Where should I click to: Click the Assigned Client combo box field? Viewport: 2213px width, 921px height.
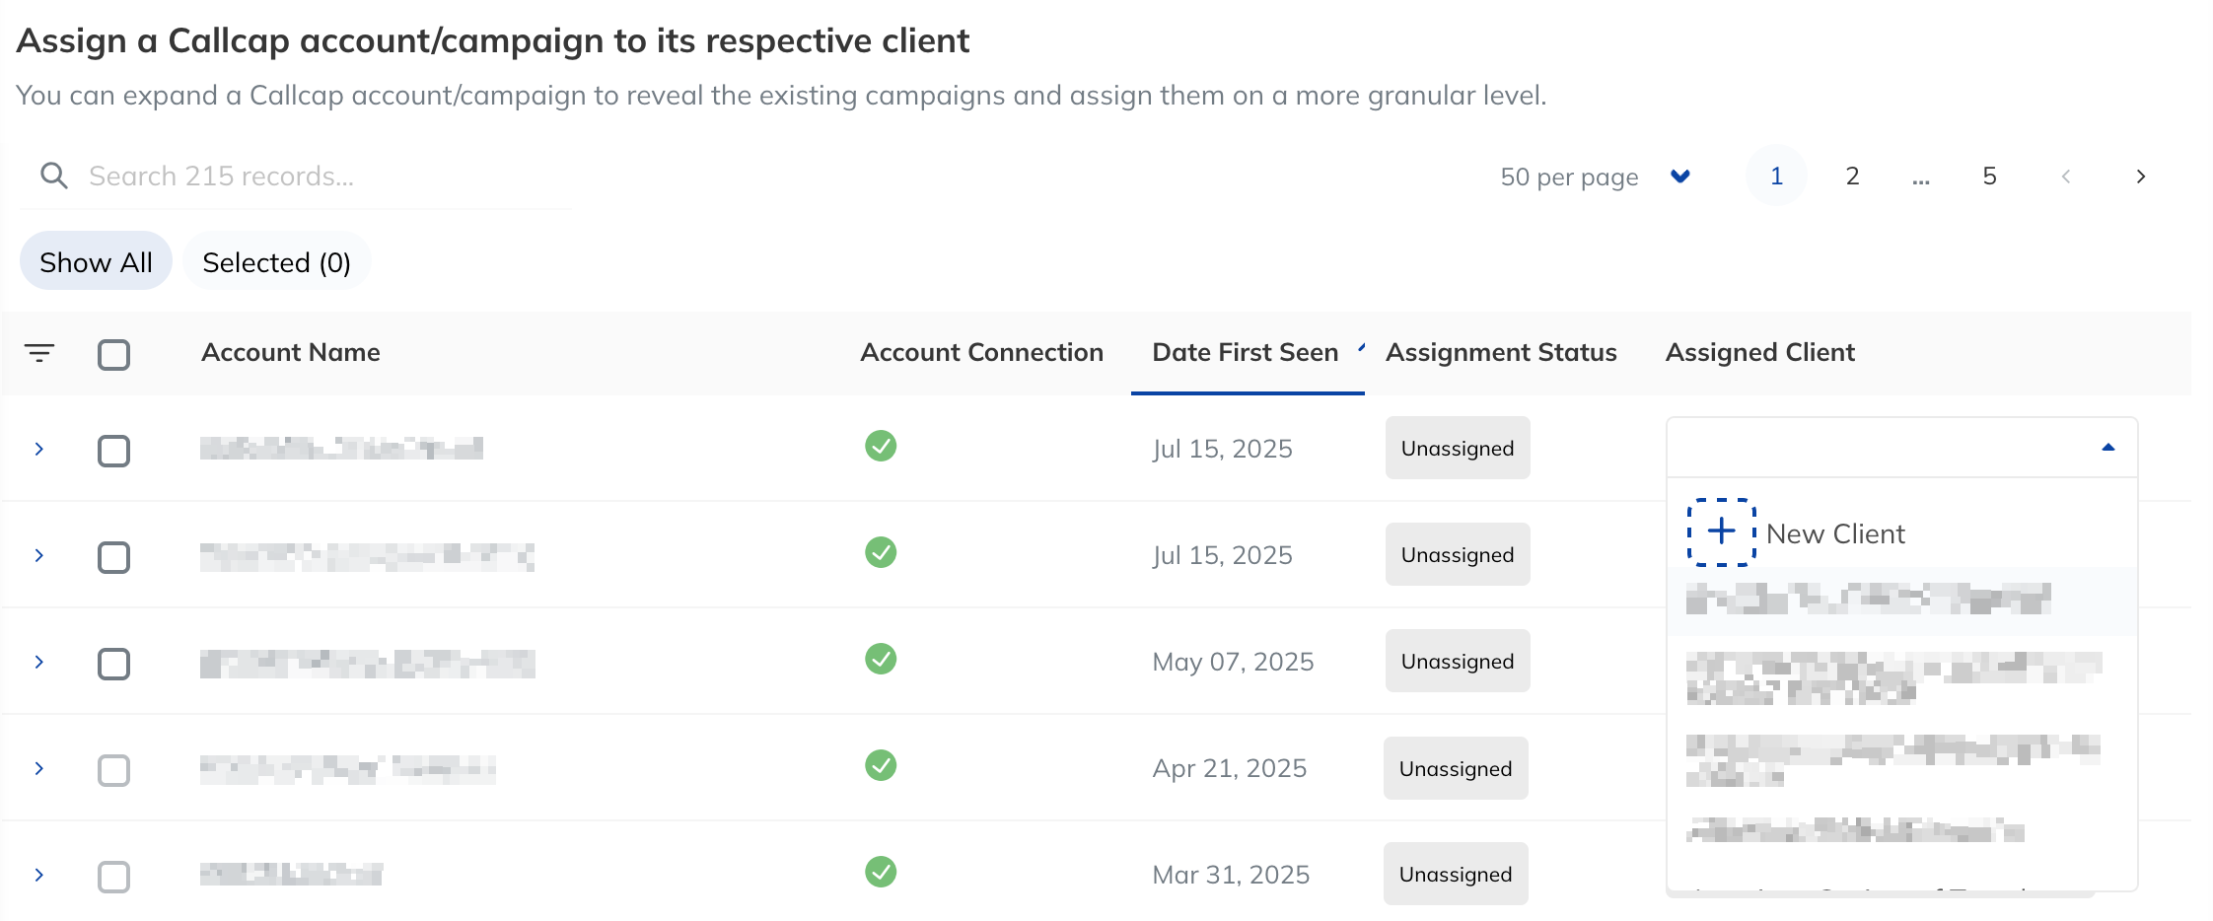click(x=1901, y=448)
